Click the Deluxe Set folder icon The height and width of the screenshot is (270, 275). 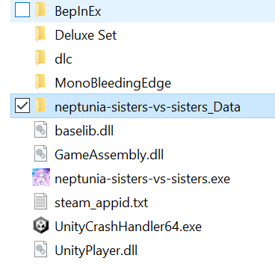tap(40, 34)
